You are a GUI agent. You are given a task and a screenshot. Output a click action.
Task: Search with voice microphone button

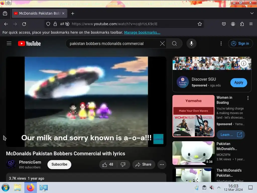pos(191,43)
